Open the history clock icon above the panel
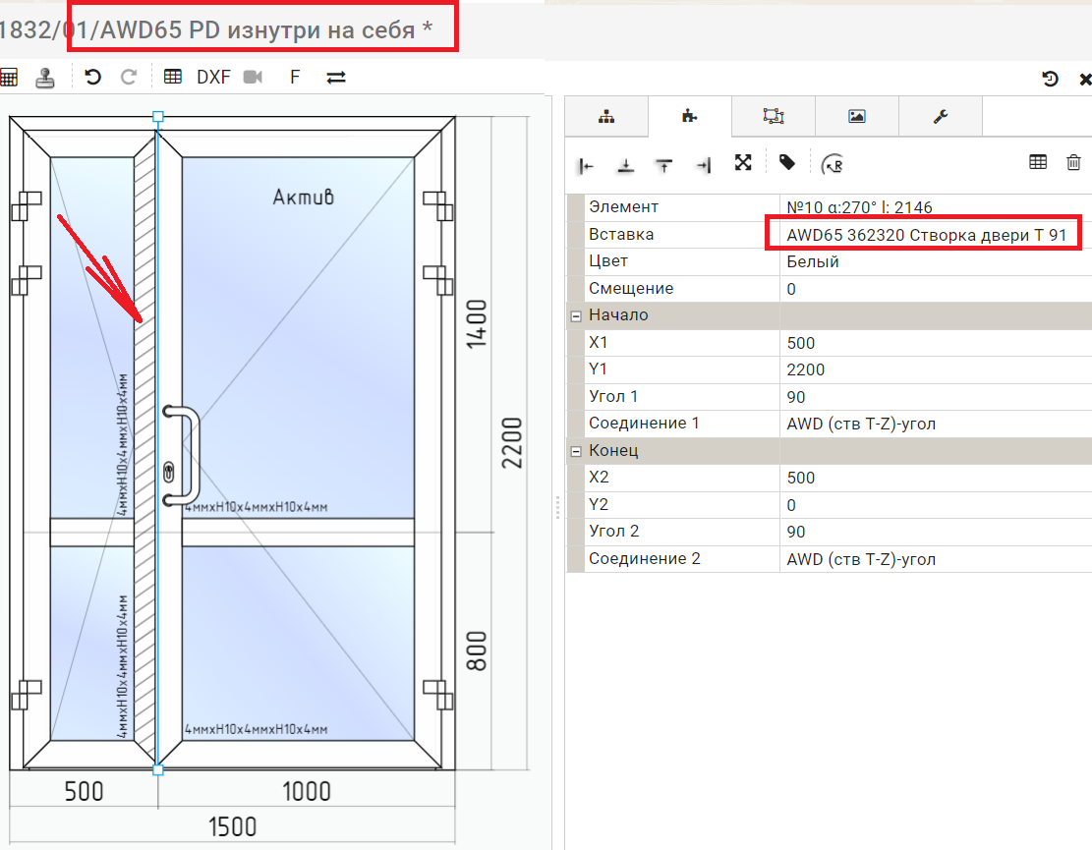The height and width of the screenshot is (850, 1092). click(x=1050, y=79)
